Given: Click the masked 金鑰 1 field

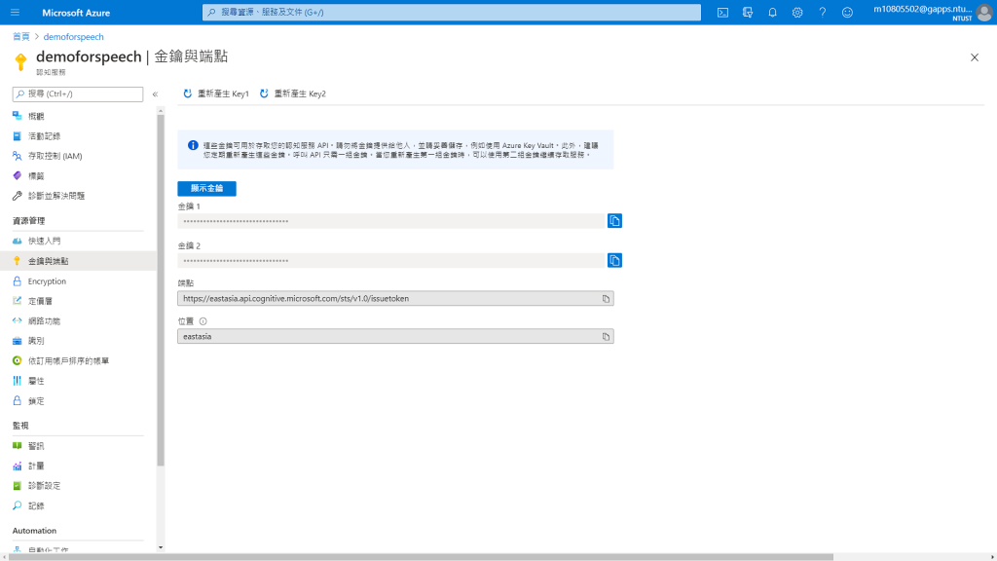Looking at the screenshot, I should tap(391, 221).
